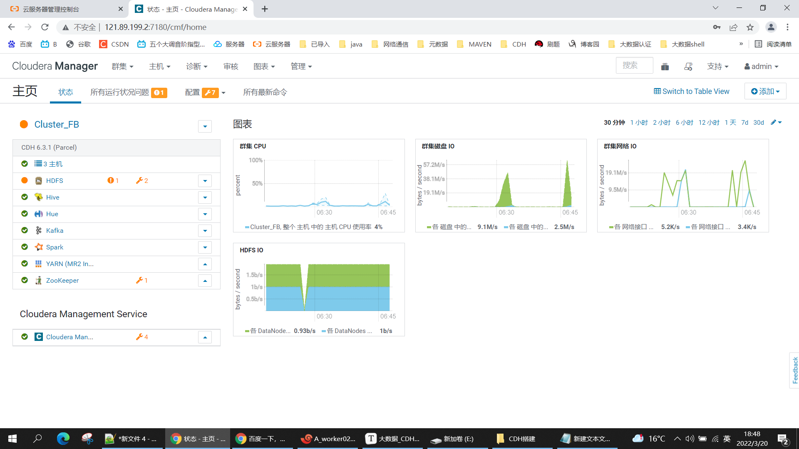Click the Spark star icon
This screenshot has height=449, width=799.
tap(39, 247)
